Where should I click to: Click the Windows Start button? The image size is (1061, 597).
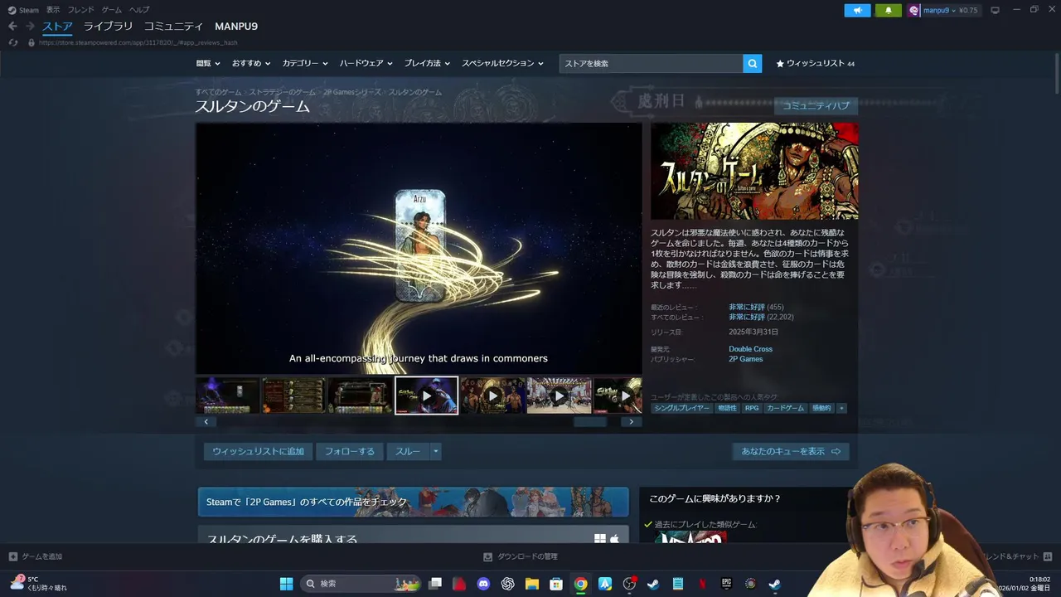(x=286, y=584)
